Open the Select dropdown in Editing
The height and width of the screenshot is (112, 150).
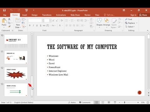coord(130,27)
